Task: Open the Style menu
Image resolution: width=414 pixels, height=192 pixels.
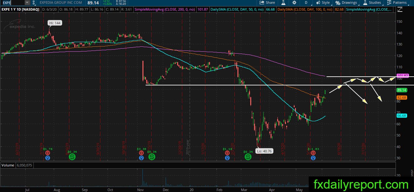Action: [x=323, y=2]
